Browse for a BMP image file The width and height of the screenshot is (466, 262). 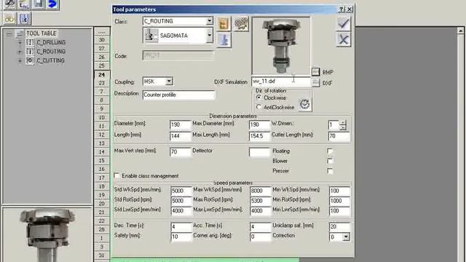click(315, 72)
